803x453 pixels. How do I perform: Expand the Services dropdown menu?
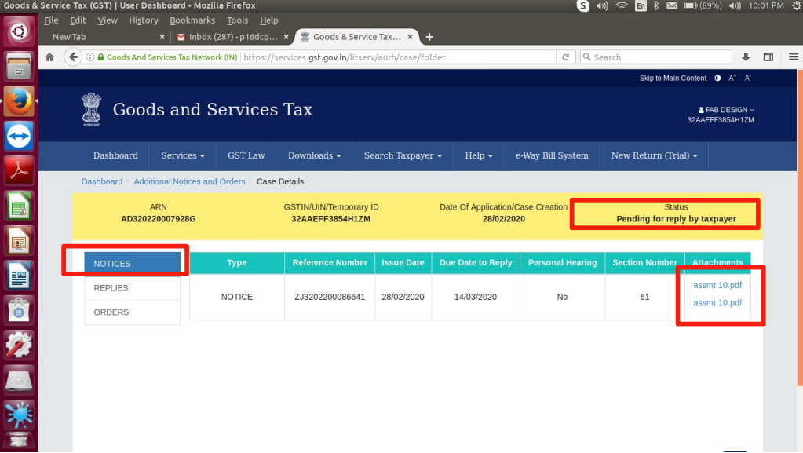click(x=183, y=155)
